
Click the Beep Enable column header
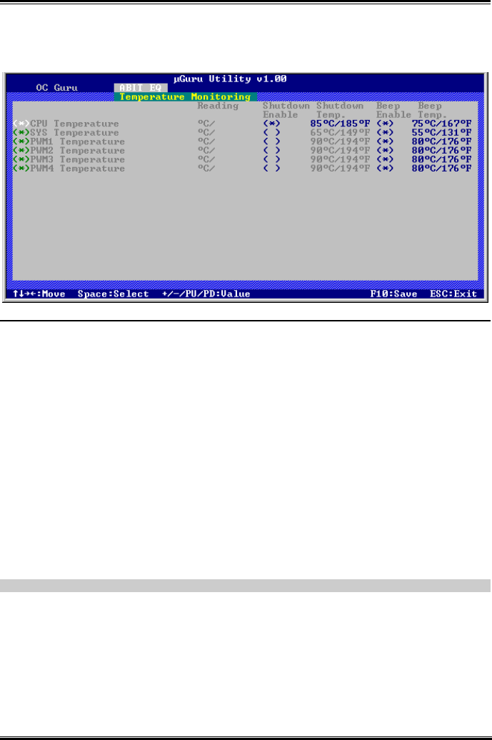coord(393,111)
